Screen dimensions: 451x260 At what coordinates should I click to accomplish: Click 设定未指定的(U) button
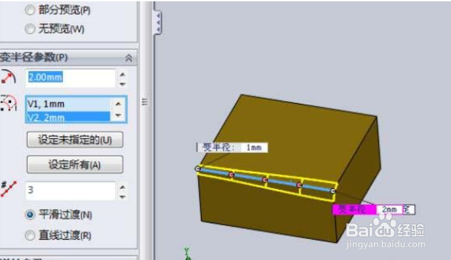tap(75, 140)
